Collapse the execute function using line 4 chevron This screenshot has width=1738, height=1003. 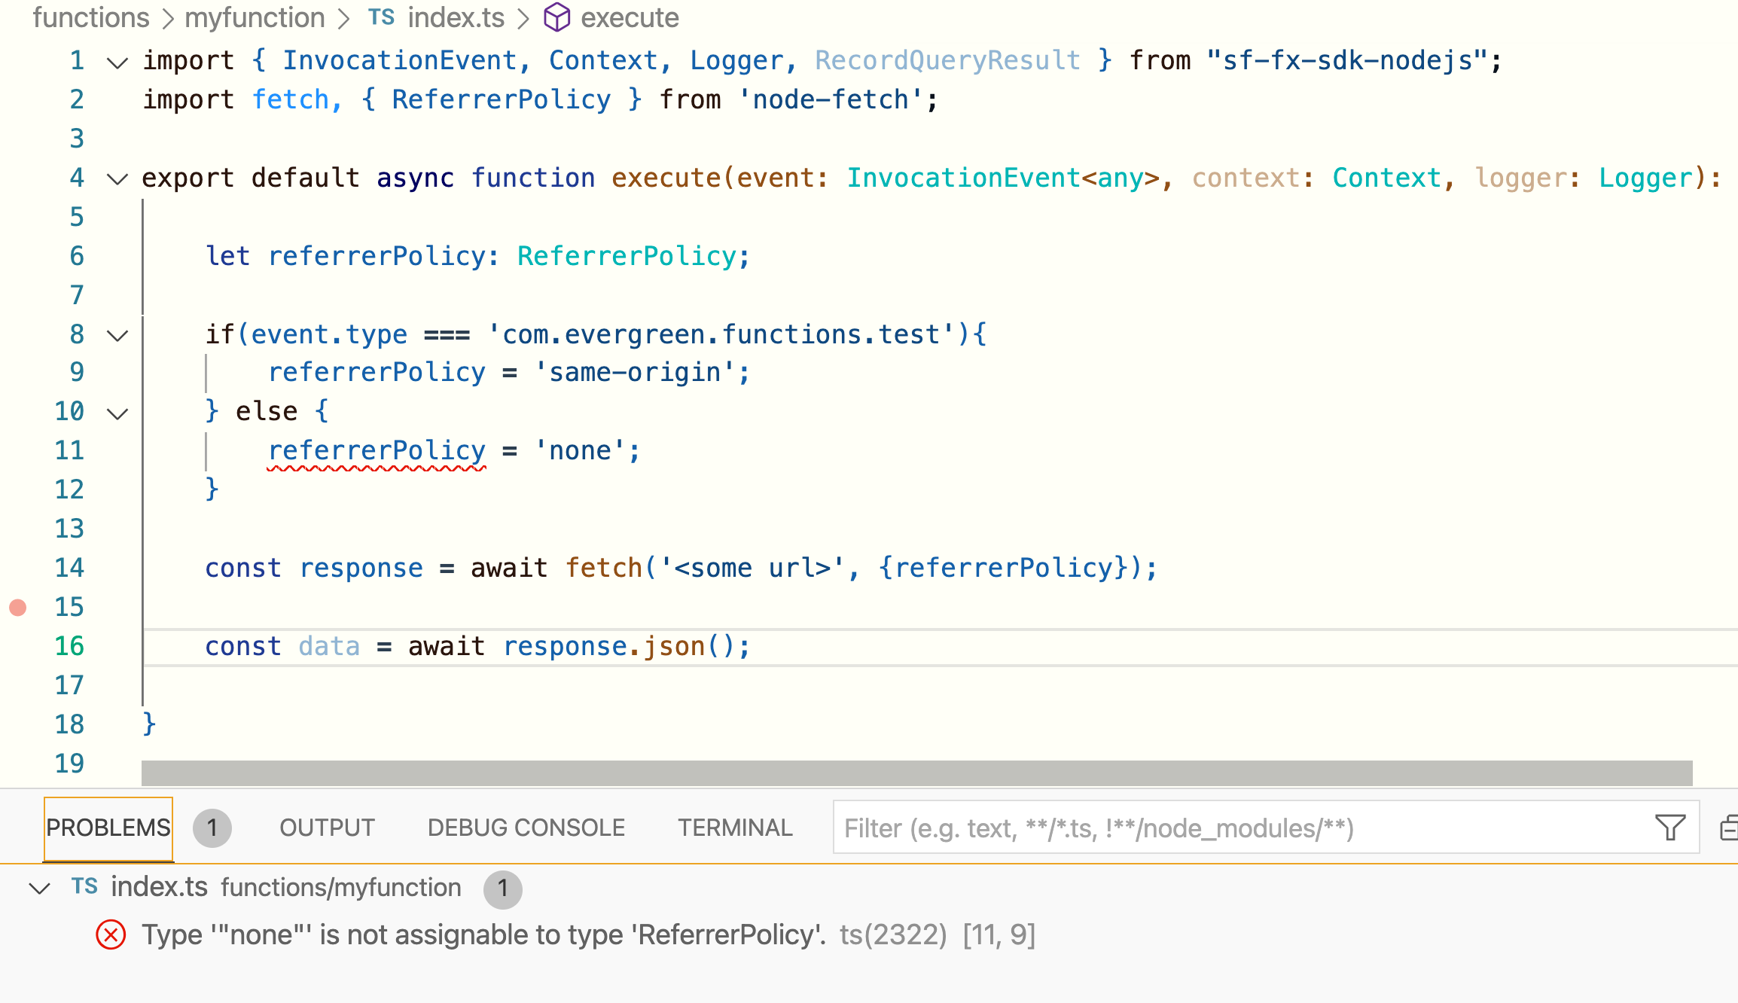[x=117, y=179]
